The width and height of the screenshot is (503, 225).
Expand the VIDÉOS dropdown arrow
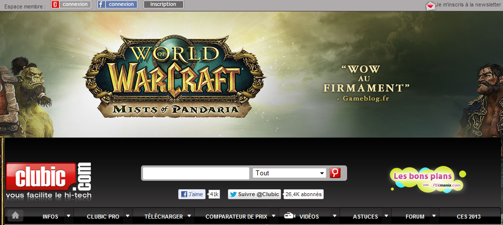click(335, 216)
